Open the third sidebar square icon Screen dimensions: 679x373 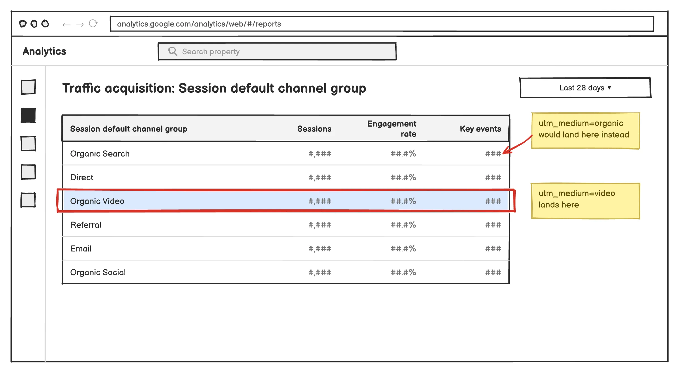28,144
